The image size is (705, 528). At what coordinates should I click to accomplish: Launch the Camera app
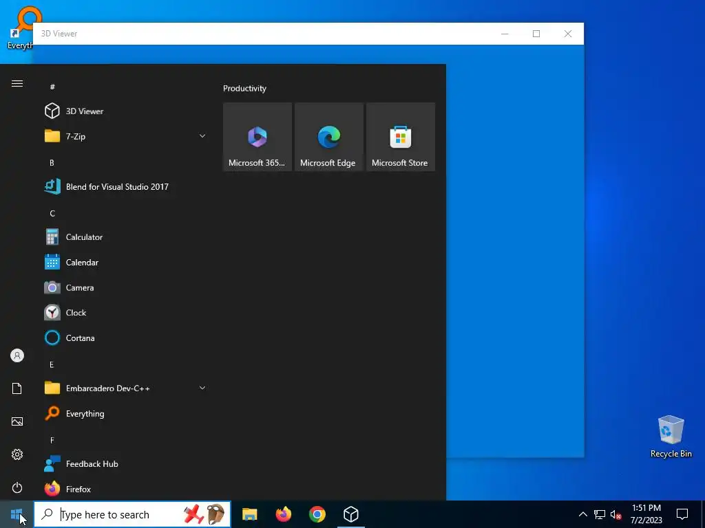coord(125,287)
